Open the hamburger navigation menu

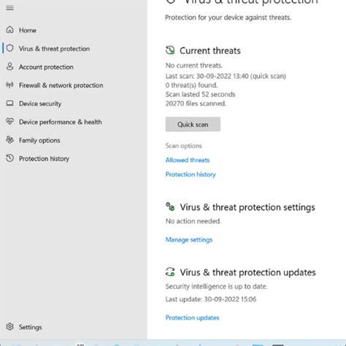coord(9,8)
